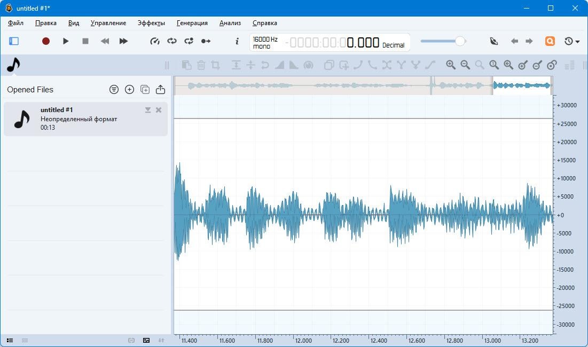Screen dimensions: 588x347
Task: Toggle the sidebar panel icon
Action: coord(14,41)
